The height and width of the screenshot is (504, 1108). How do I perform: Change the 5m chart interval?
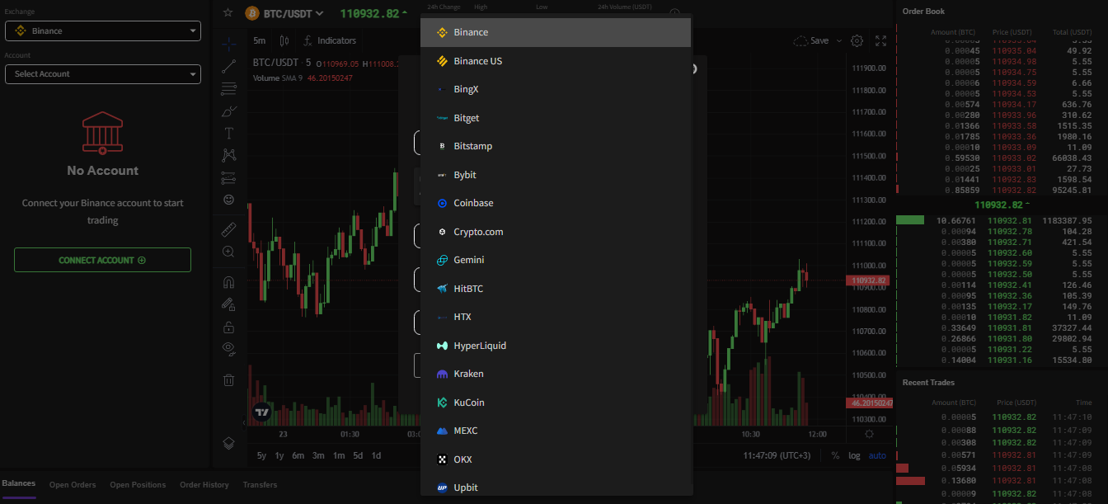pos(260,40)
